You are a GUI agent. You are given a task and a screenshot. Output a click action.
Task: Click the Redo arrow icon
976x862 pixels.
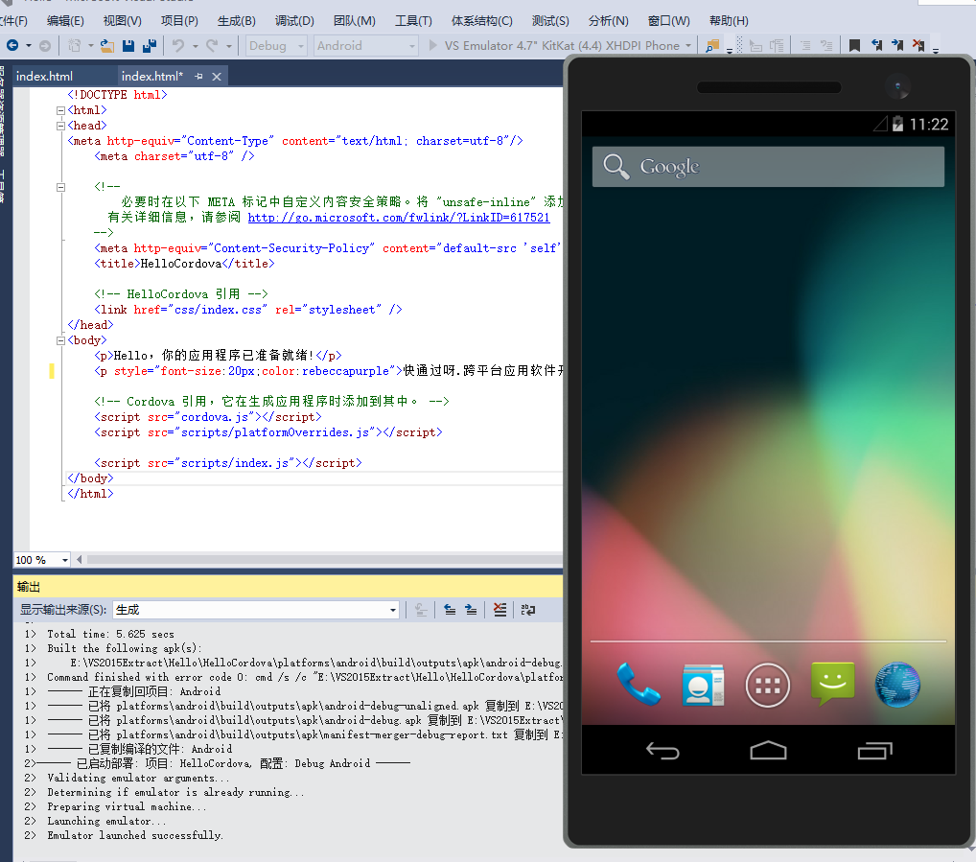click(212, 45)
